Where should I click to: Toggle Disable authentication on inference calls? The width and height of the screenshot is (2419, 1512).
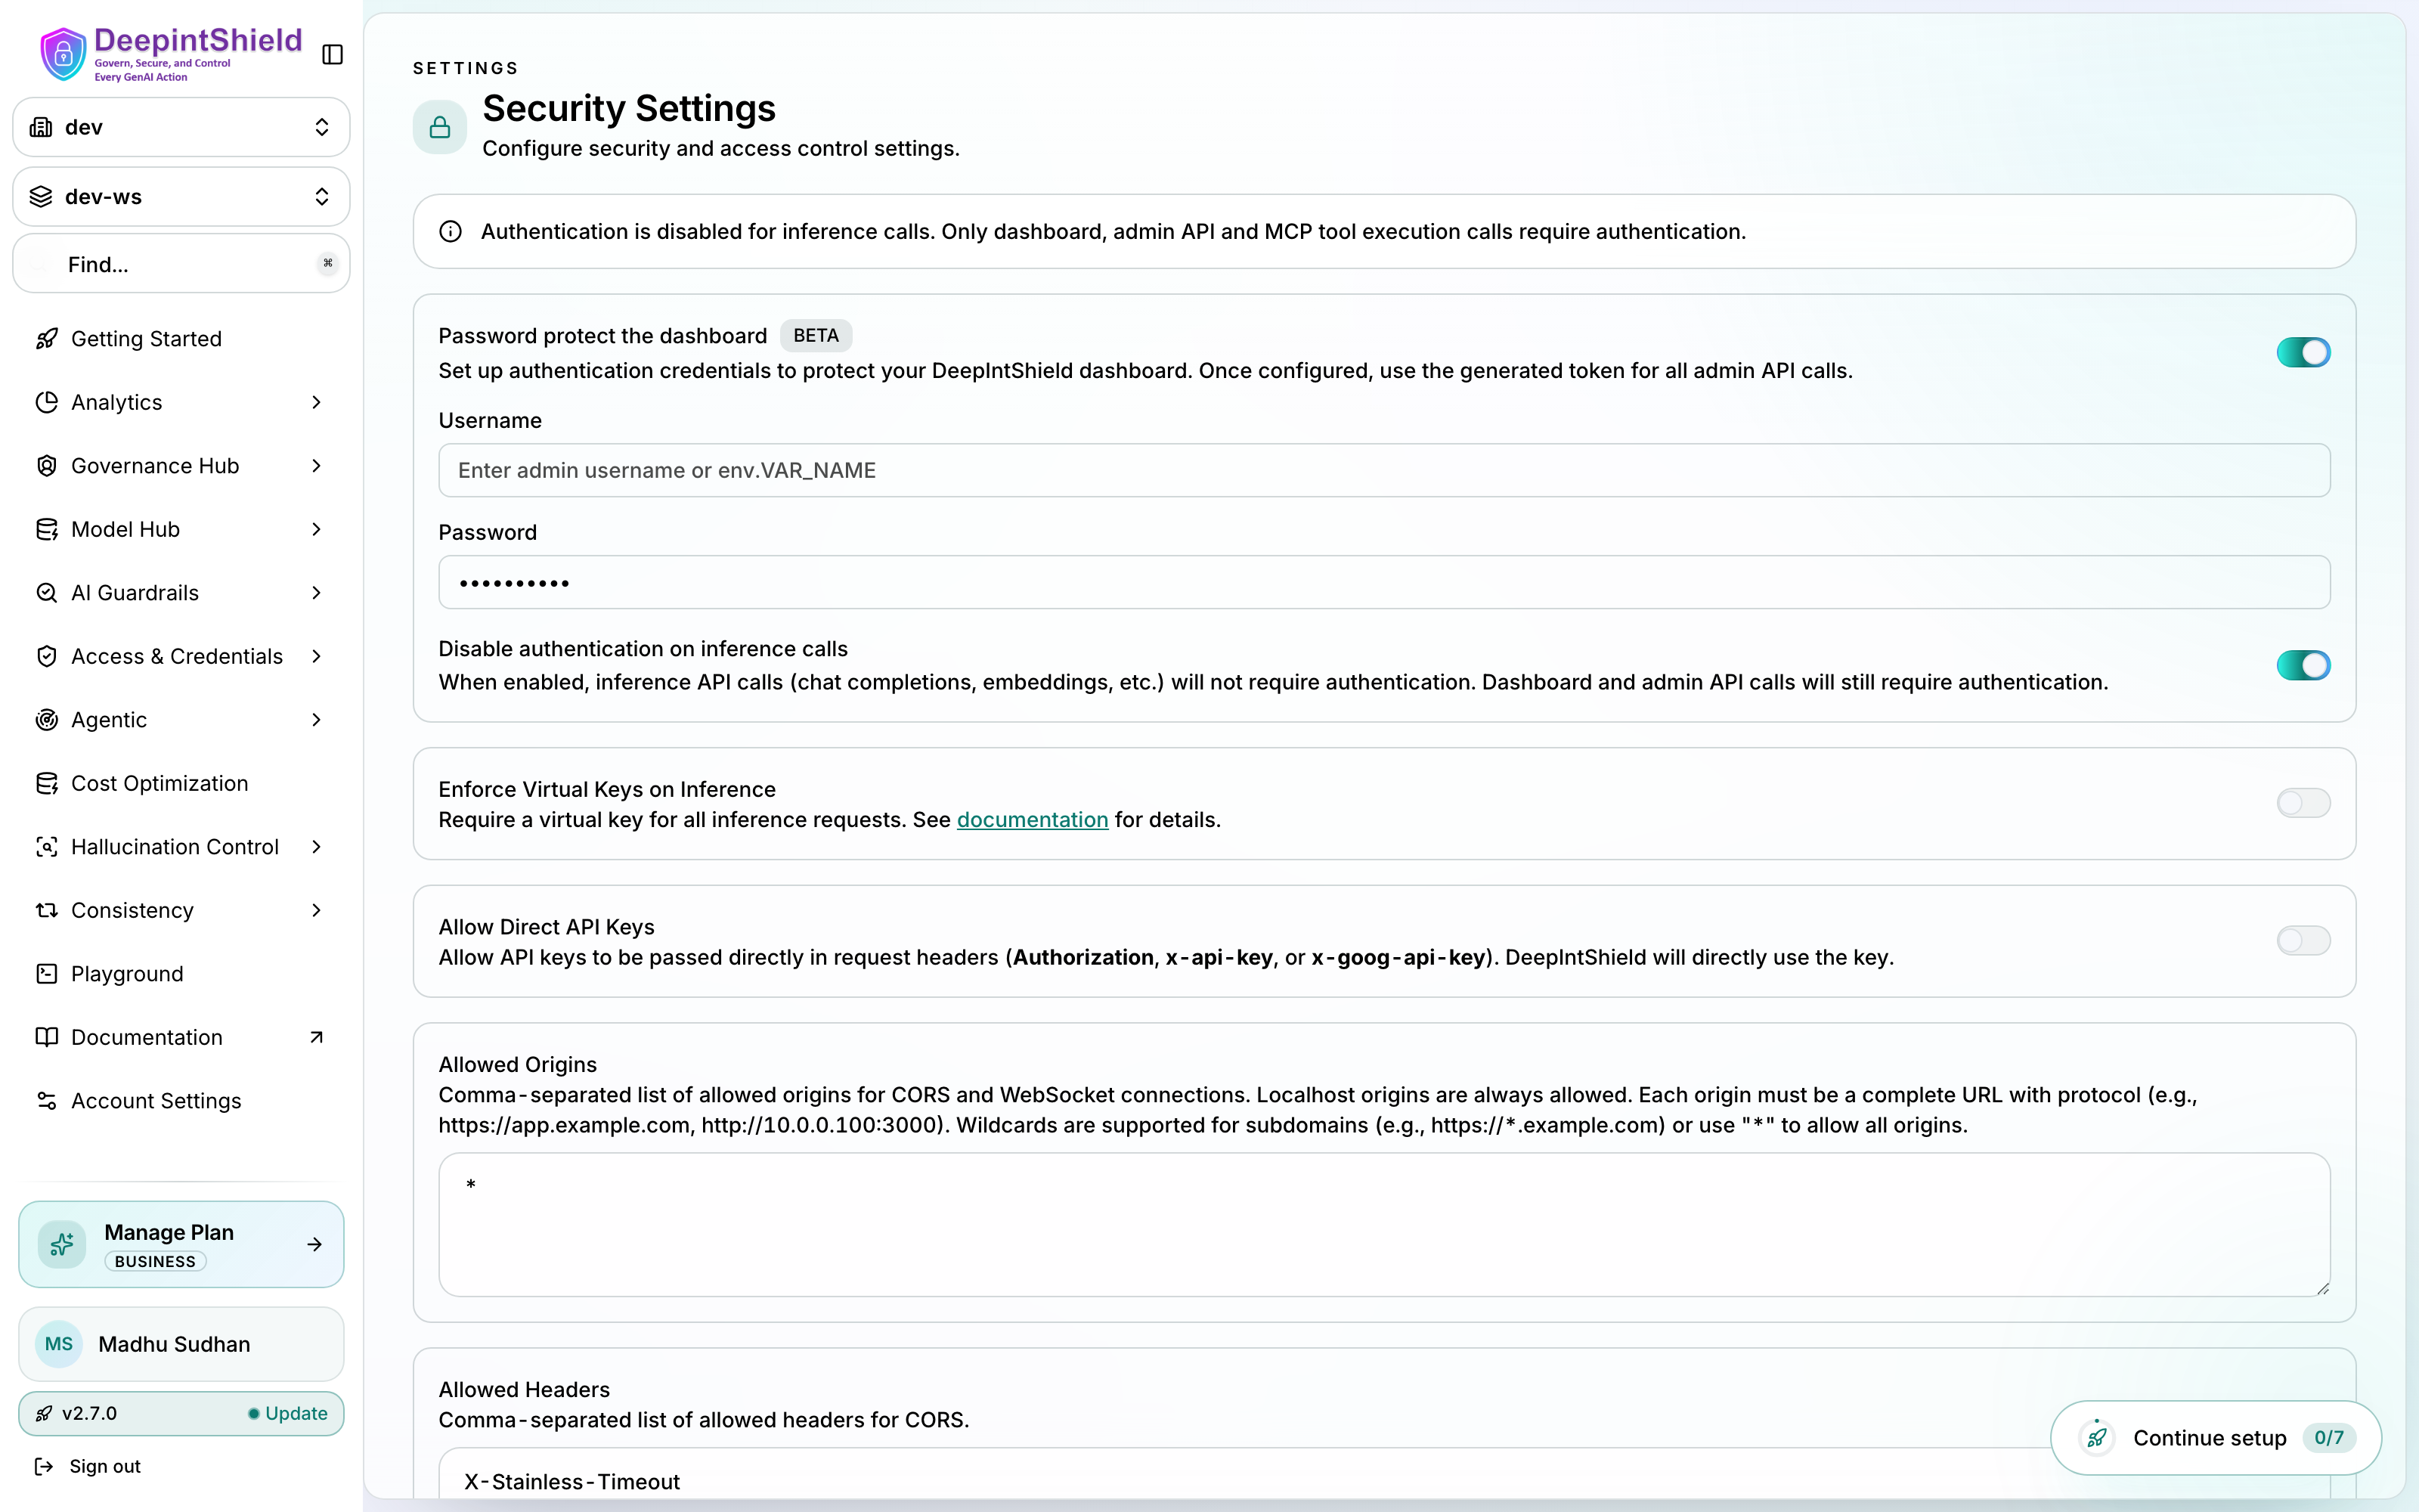[2303, 665]
